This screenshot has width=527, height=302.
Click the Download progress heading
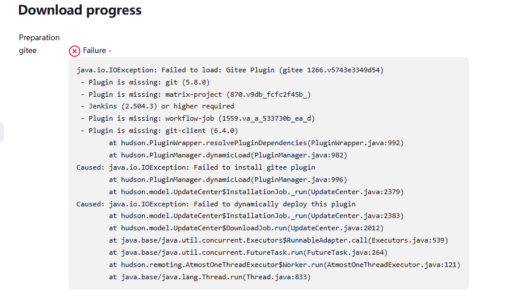(x=80, y=10)
